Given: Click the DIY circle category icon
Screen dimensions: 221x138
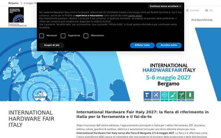Looking at the screenshot, I should point(165,95).
